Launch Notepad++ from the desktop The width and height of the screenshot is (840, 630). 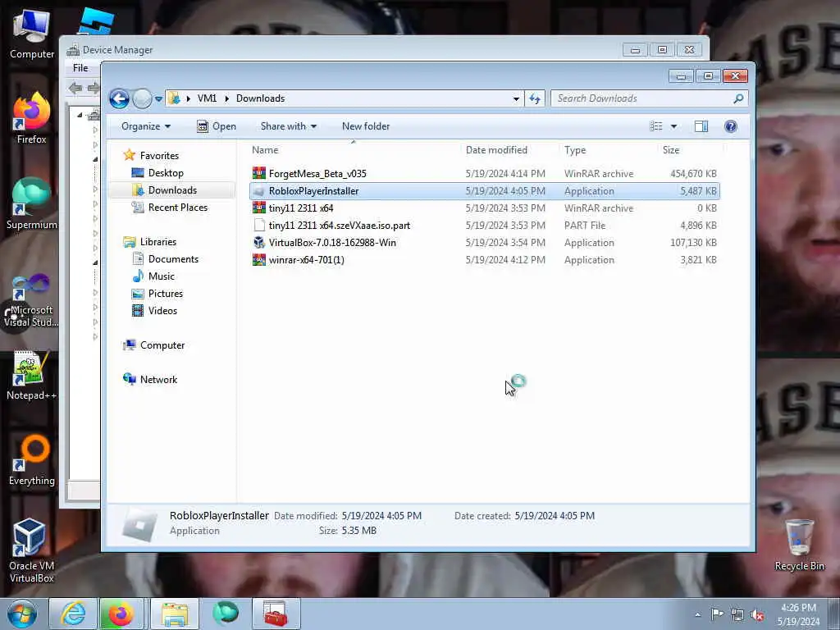click(x=31, y=375)
